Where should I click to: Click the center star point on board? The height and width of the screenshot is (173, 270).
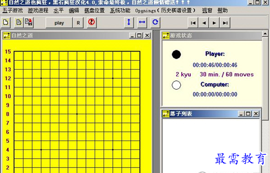77,114
